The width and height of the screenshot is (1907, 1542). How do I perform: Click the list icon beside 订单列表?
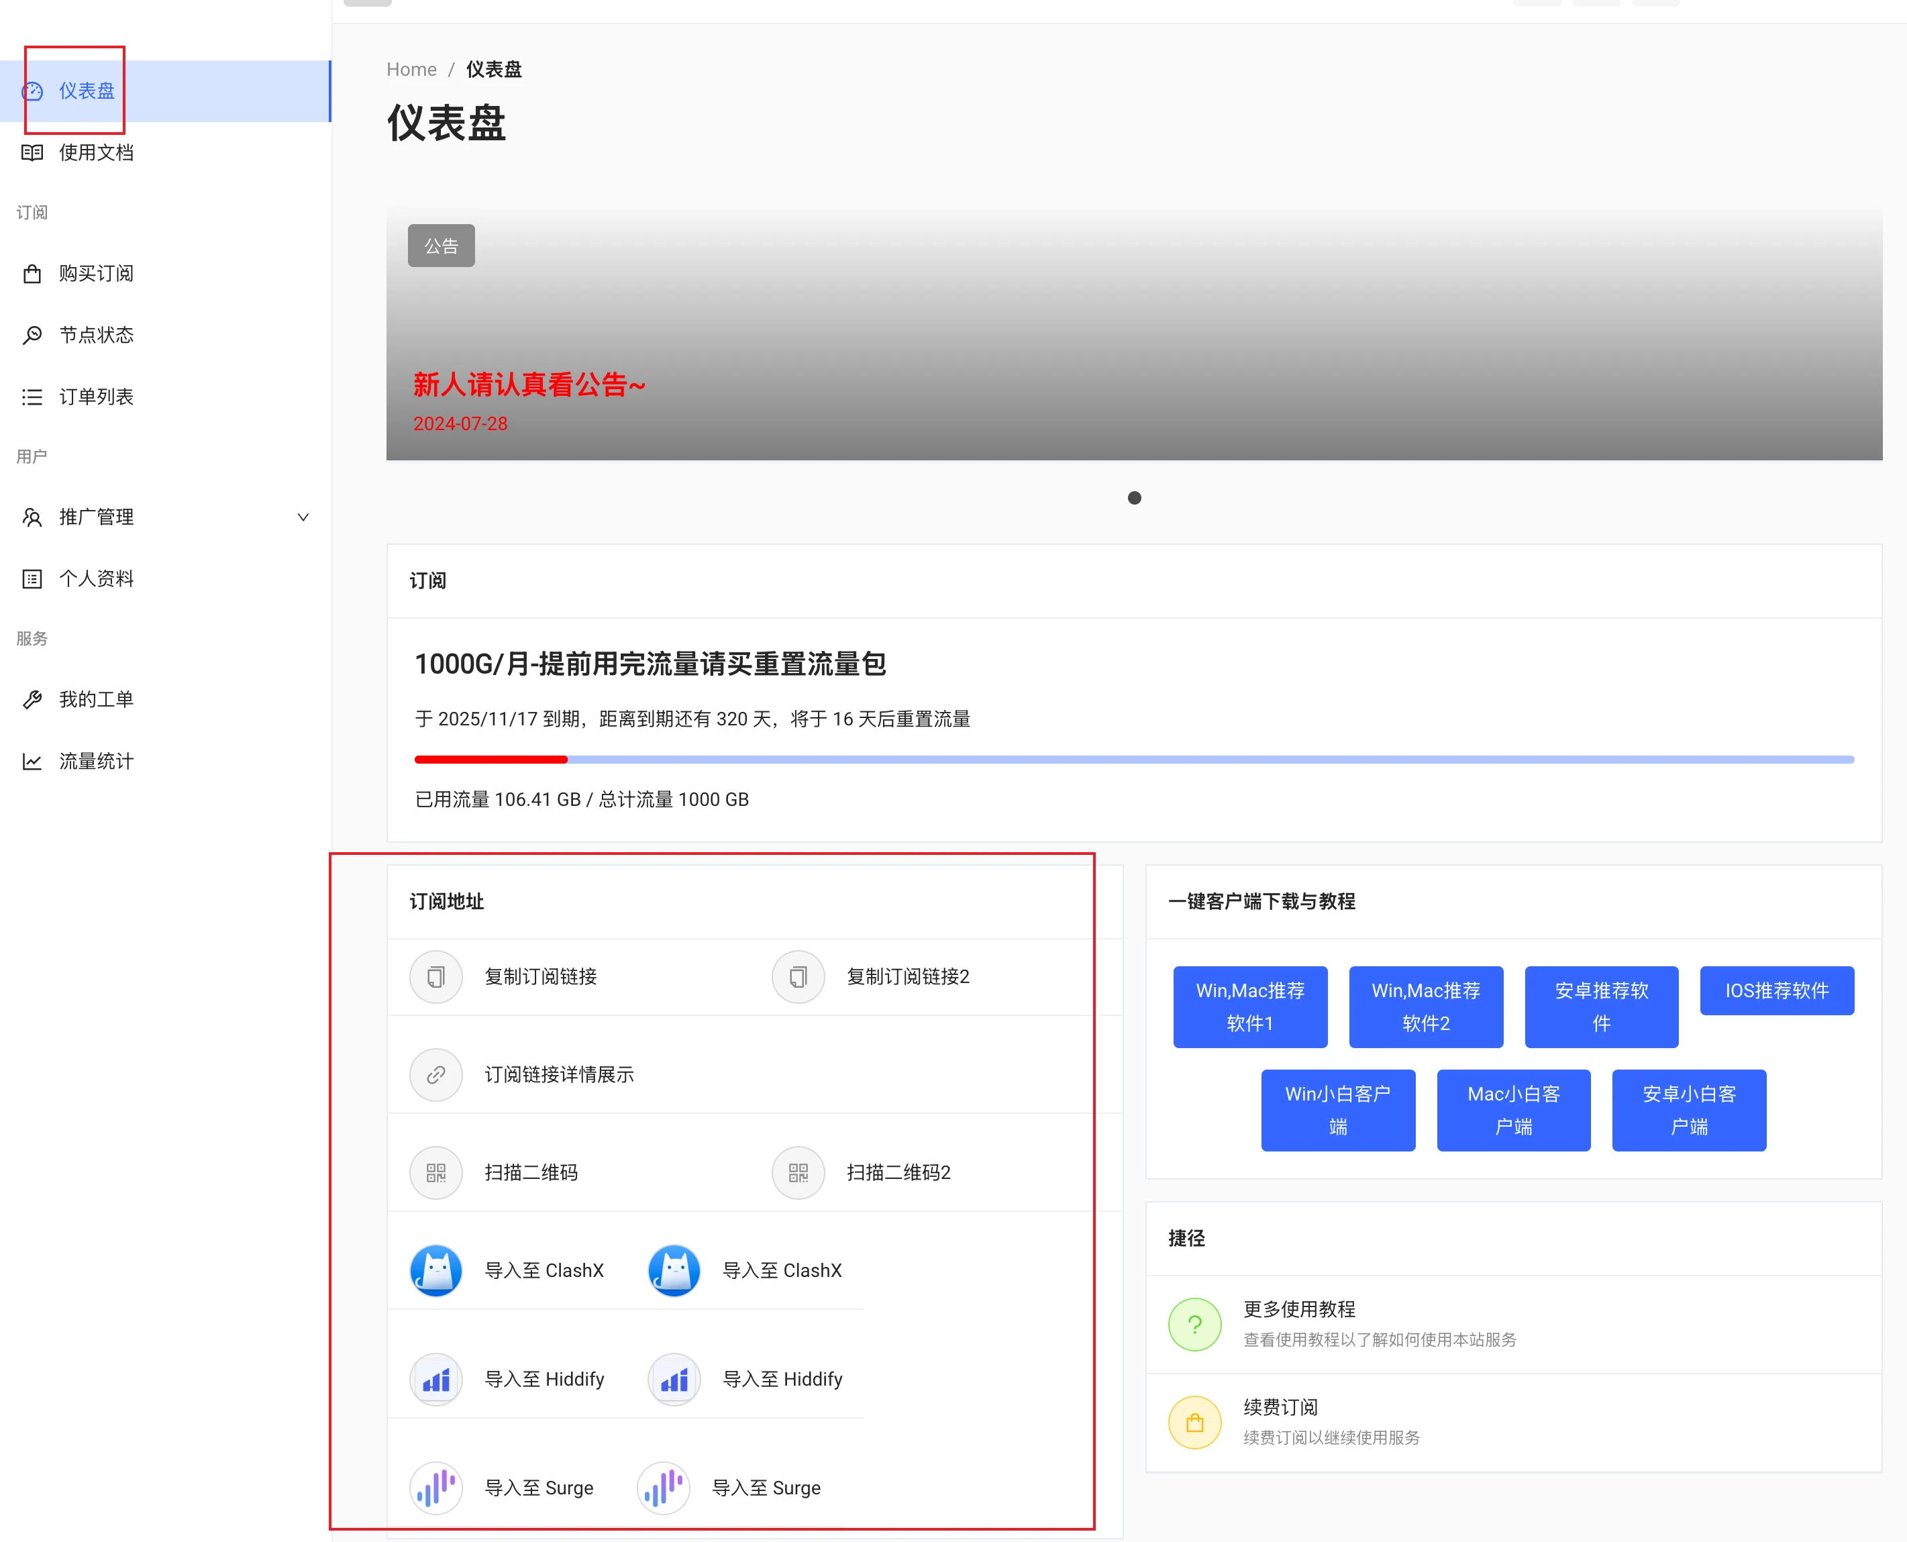click(x=33, y=397)
